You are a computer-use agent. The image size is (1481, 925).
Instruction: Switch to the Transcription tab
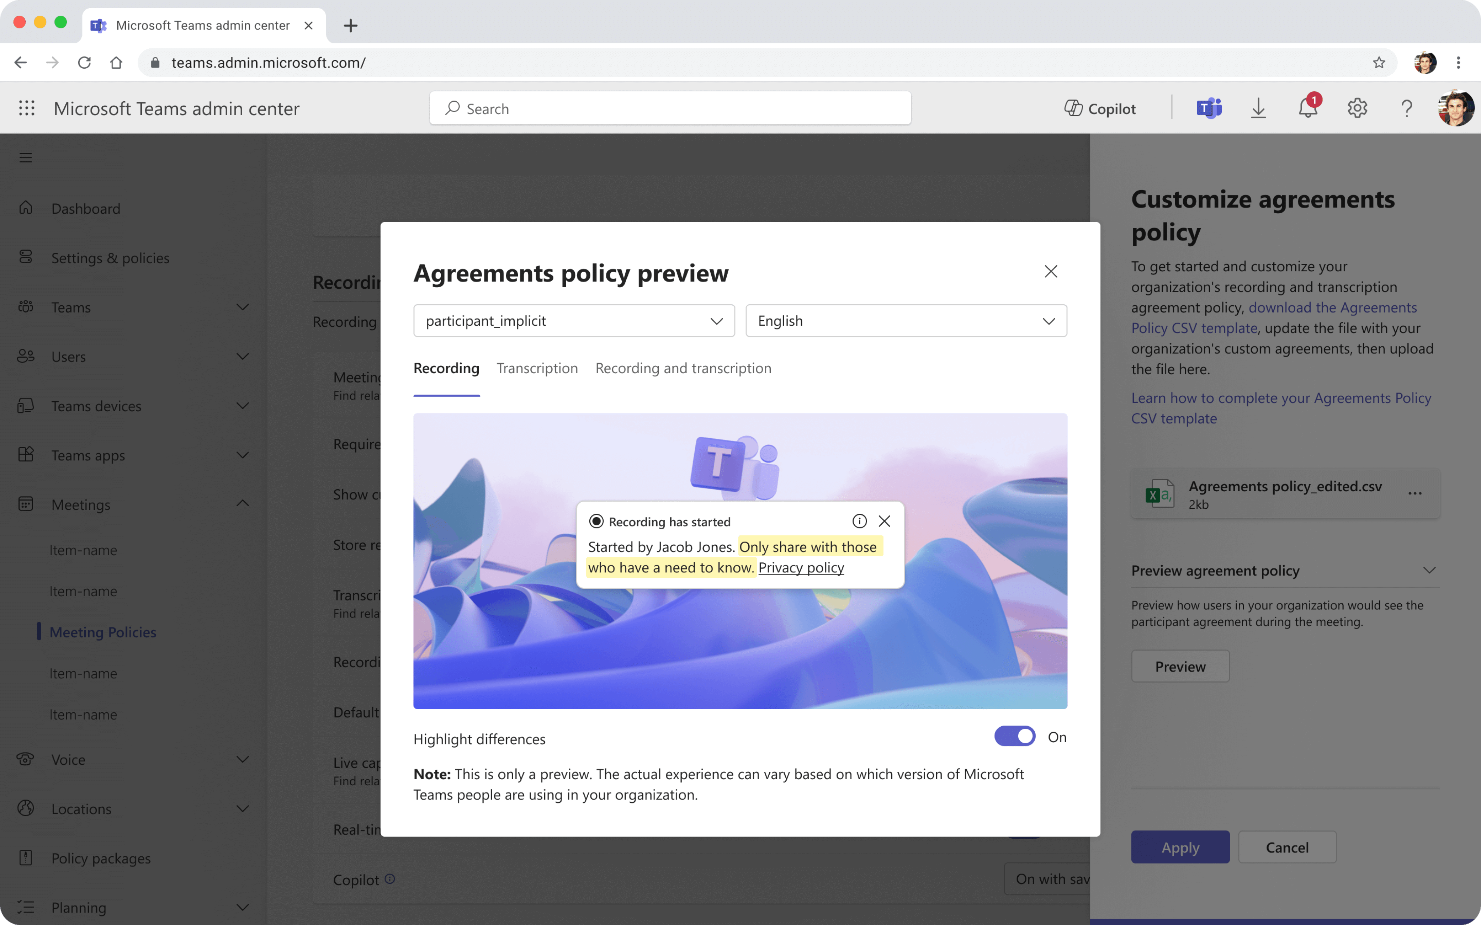[537, 368]
